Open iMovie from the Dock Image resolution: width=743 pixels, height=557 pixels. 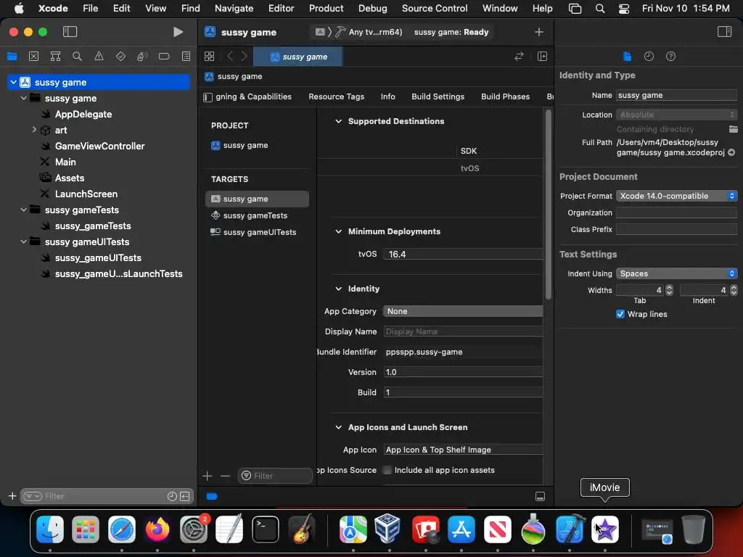[x=604, y=529]
